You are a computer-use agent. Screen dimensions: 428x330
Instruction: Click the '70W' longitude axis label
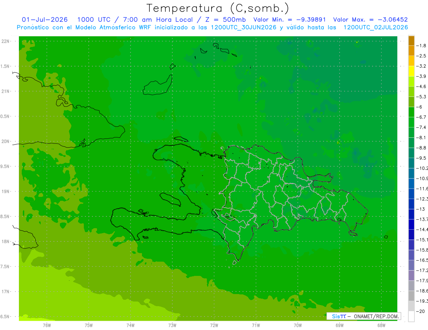(x=298, y=325)
